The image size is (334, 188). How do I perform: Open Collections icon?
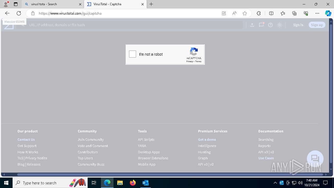[x=294, y=13]
